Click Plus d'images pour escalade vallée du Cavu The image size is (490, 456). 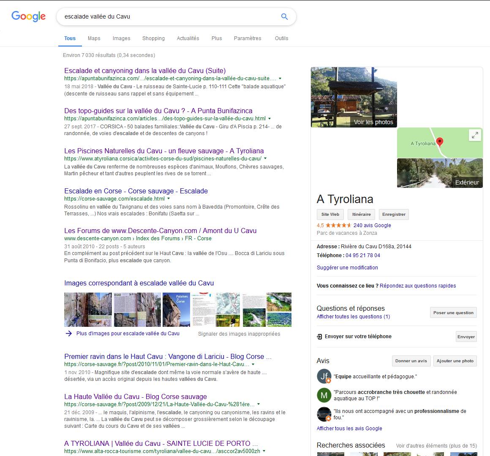(128, 333)
